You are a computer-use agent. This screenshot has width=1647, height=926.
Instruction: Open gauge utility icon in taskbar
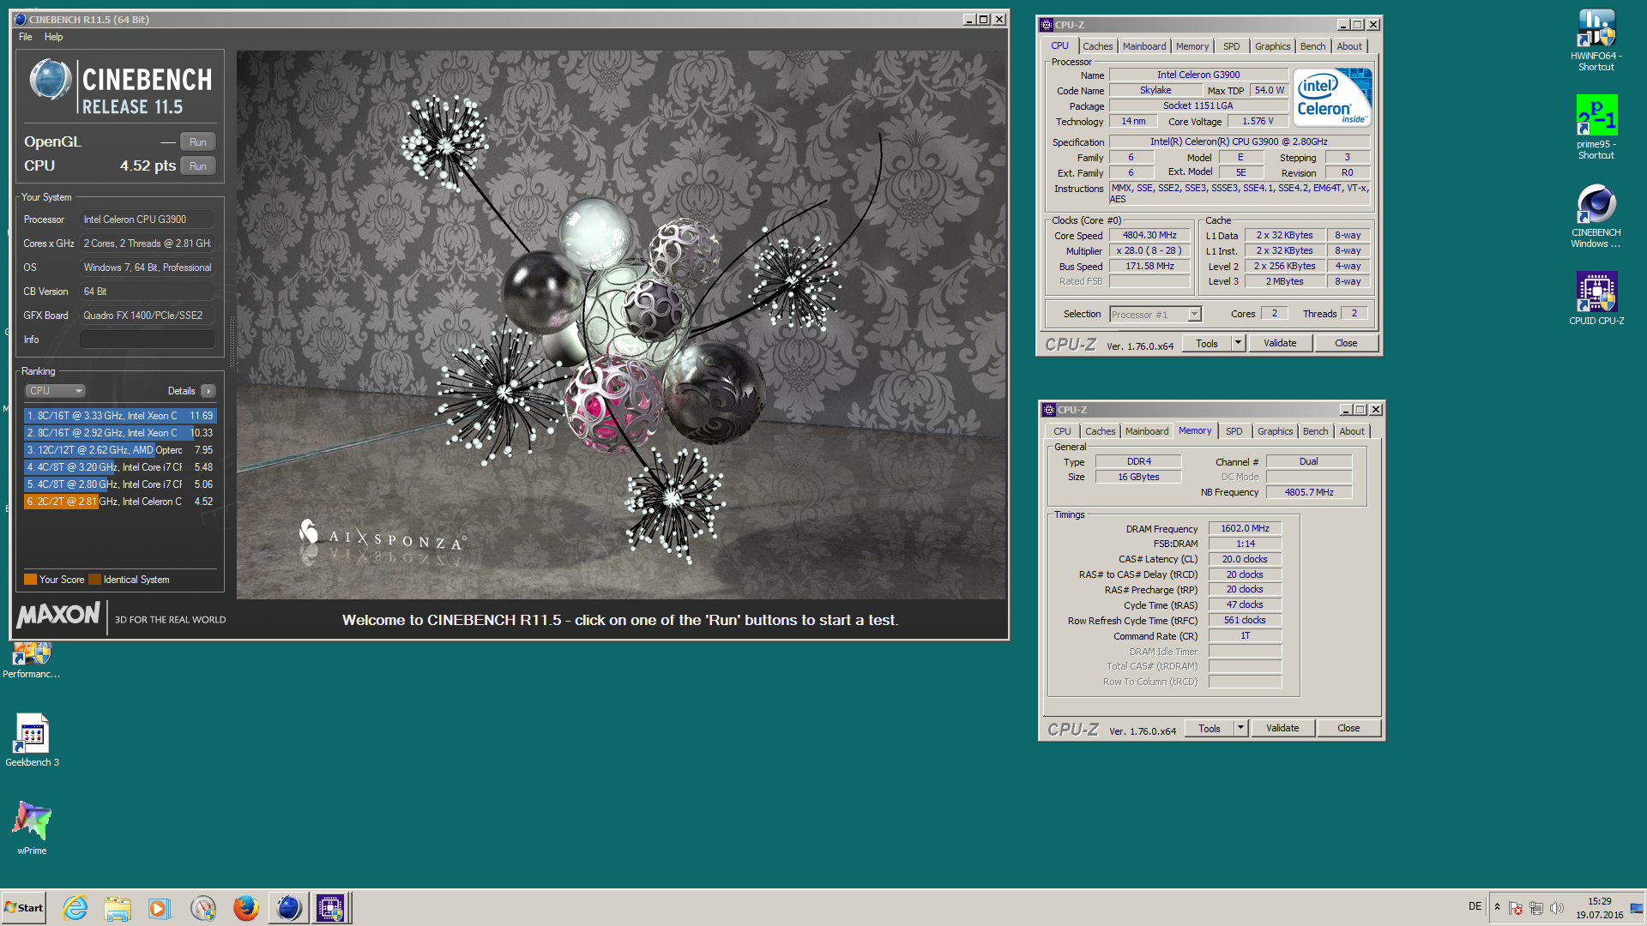pos(203,908)
